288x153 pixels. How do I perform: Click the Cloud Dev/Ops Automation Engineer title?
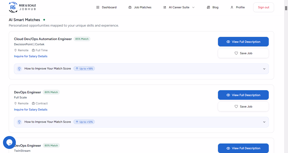(x=43, y=39)
